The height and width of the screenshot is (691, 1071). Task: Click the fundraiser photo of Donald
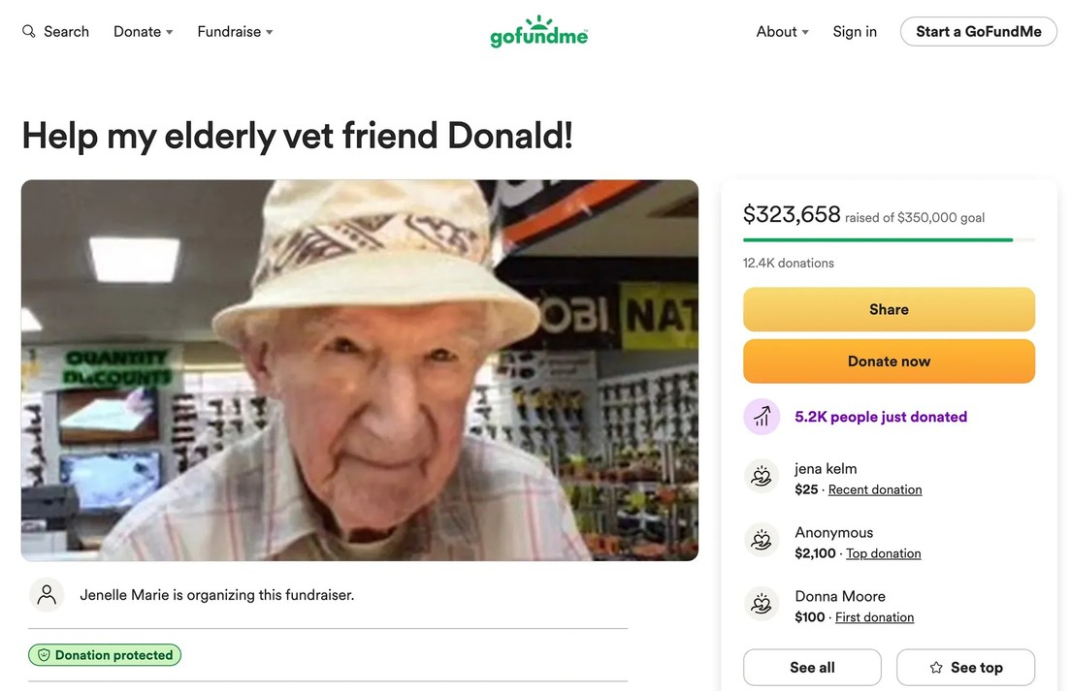[360, 370]
